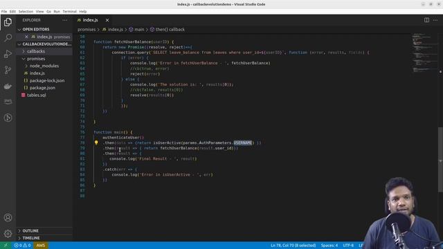This screenshot has width=443, height=249.
Task: Open the Explorer view in activity bar
Action: [8, 21]
